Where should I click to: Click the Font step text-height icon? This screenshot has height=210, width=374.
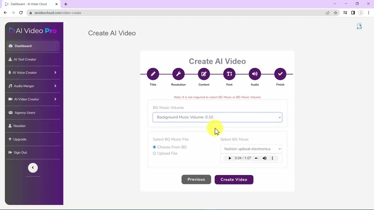[x=229, y=74]
